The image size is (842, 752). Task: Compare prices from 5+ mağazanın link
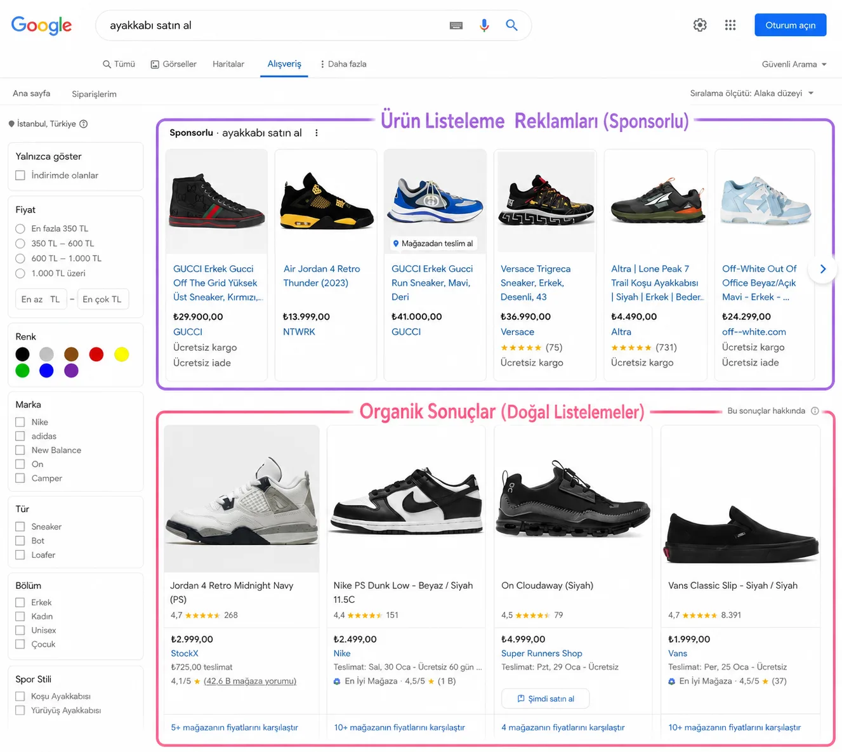pyautogui.click(x=235, y=728)
